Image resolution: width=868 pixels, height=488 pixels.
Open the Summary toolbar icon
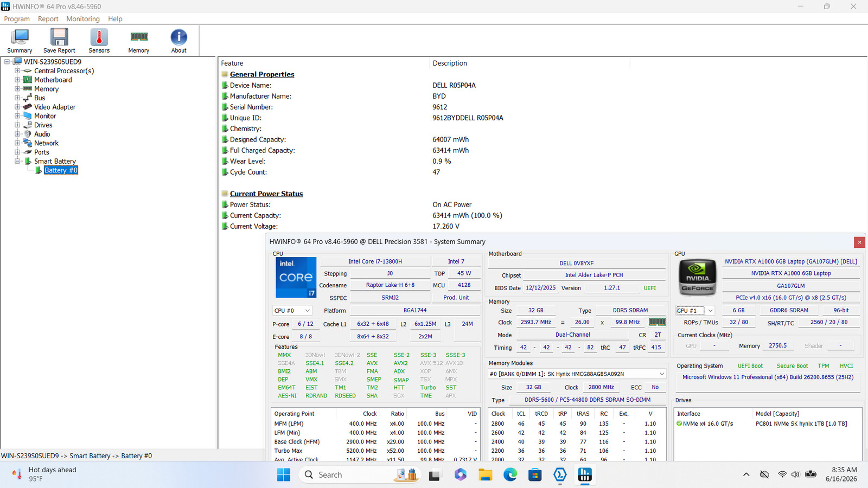tap(20, 41)
